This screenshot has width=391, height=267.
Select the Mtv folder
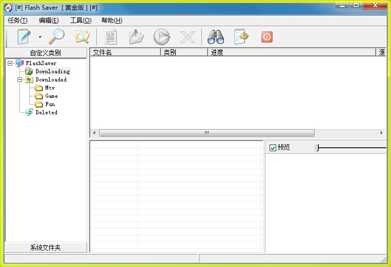click(50, 88)
